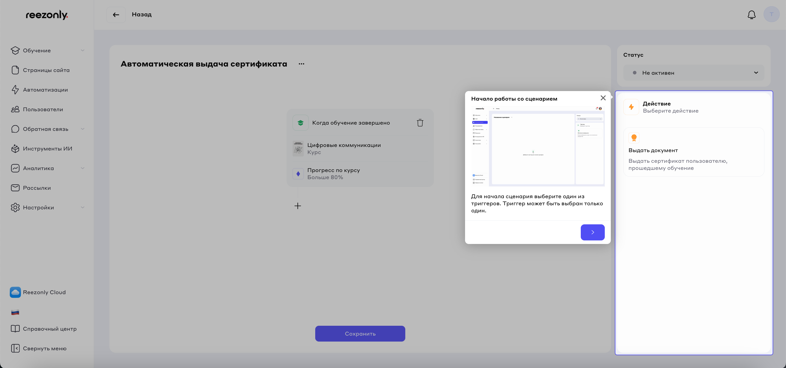Viewport: 786px width, 368px height.
Task: Open the three-dots menu beside the scenario title
Action: (302, 64)
